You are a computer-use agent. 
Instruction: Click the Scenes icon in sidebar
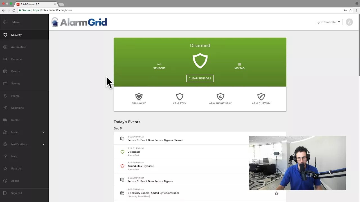coord(5,84)
